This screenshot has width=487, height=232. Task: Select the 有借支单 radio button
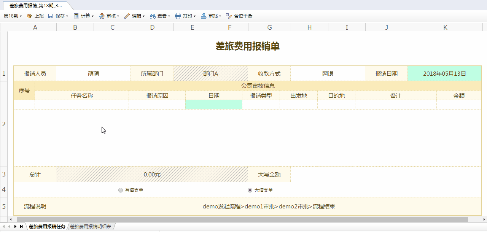120,190
